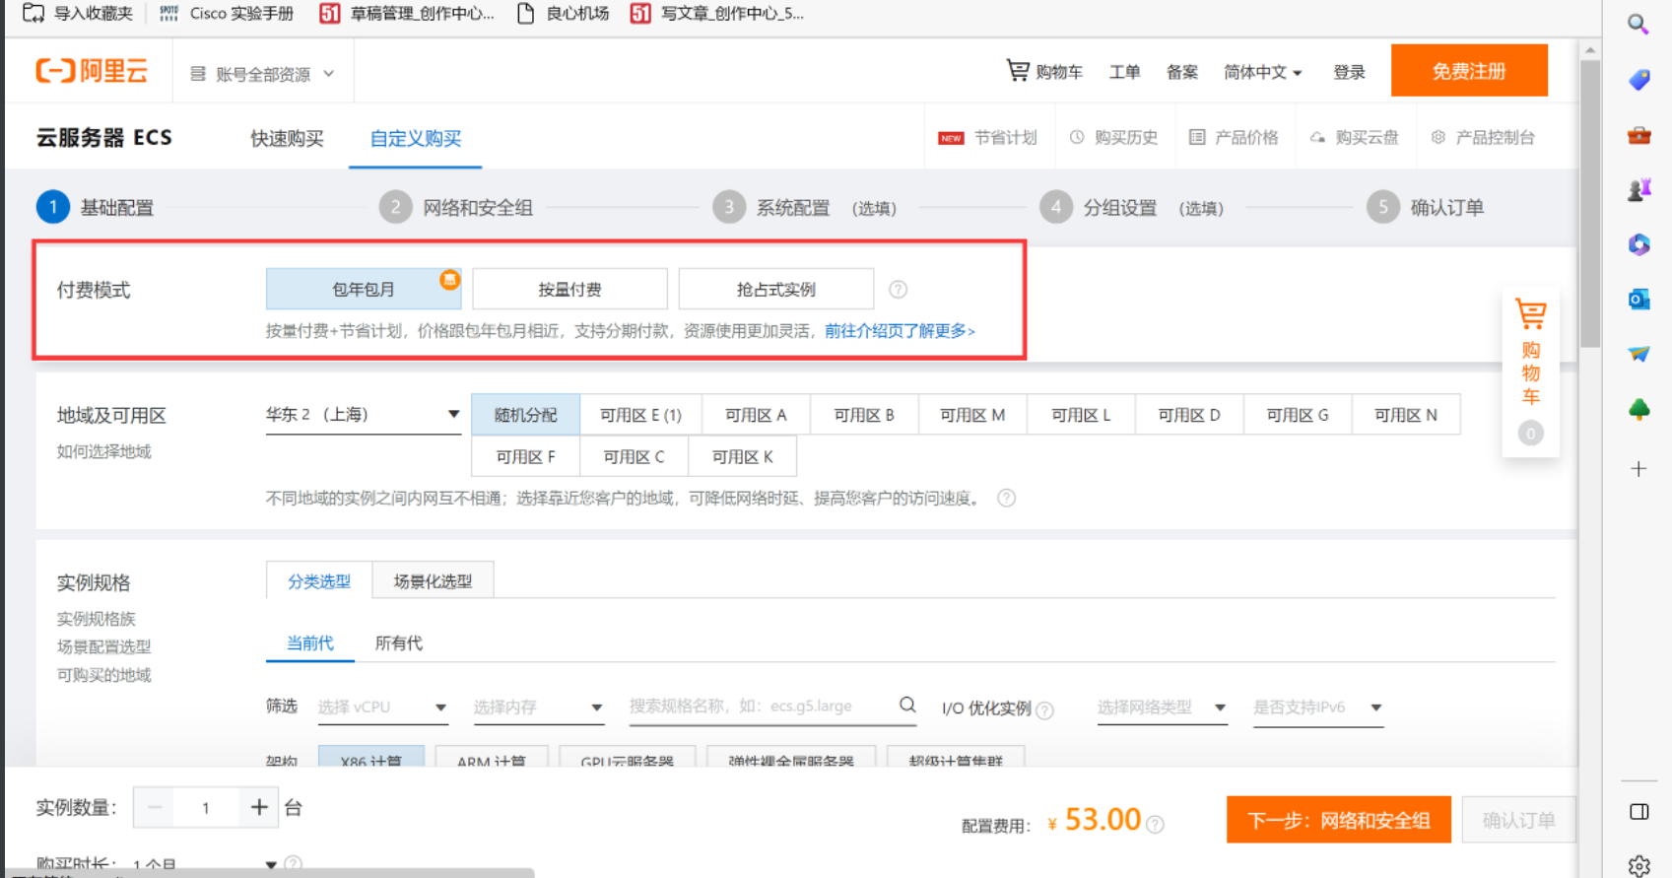Expand the 账号全部资源 dropdown
Screen dimensions: 1672x878
coord(263,74)
